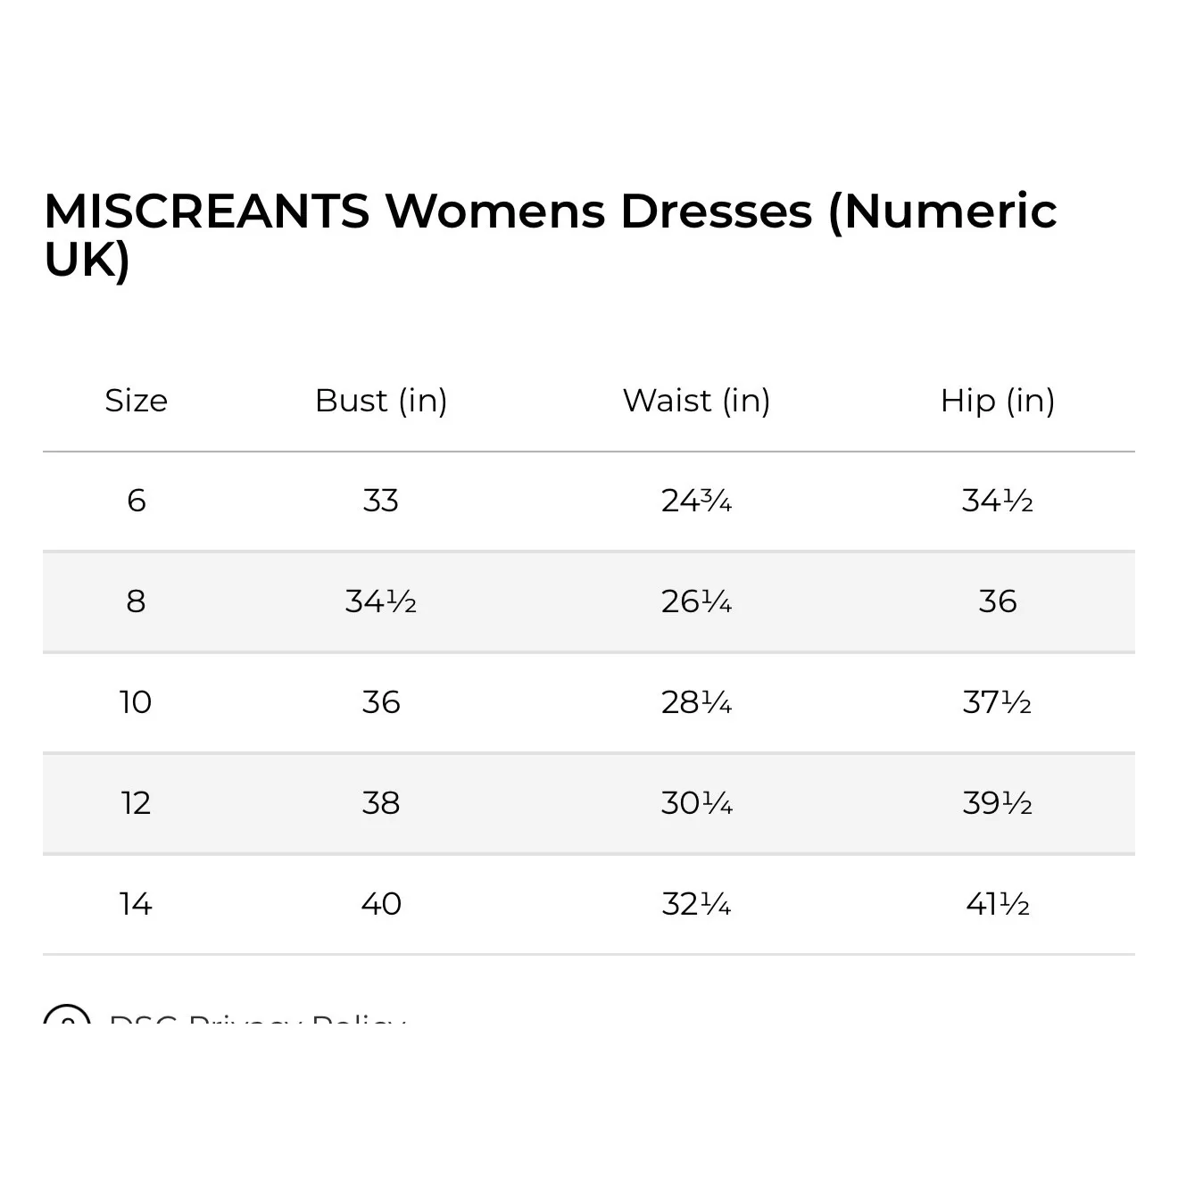1178x1178 pixels.
Task: Pick the size 10 row label
Action: pos(136,702)
